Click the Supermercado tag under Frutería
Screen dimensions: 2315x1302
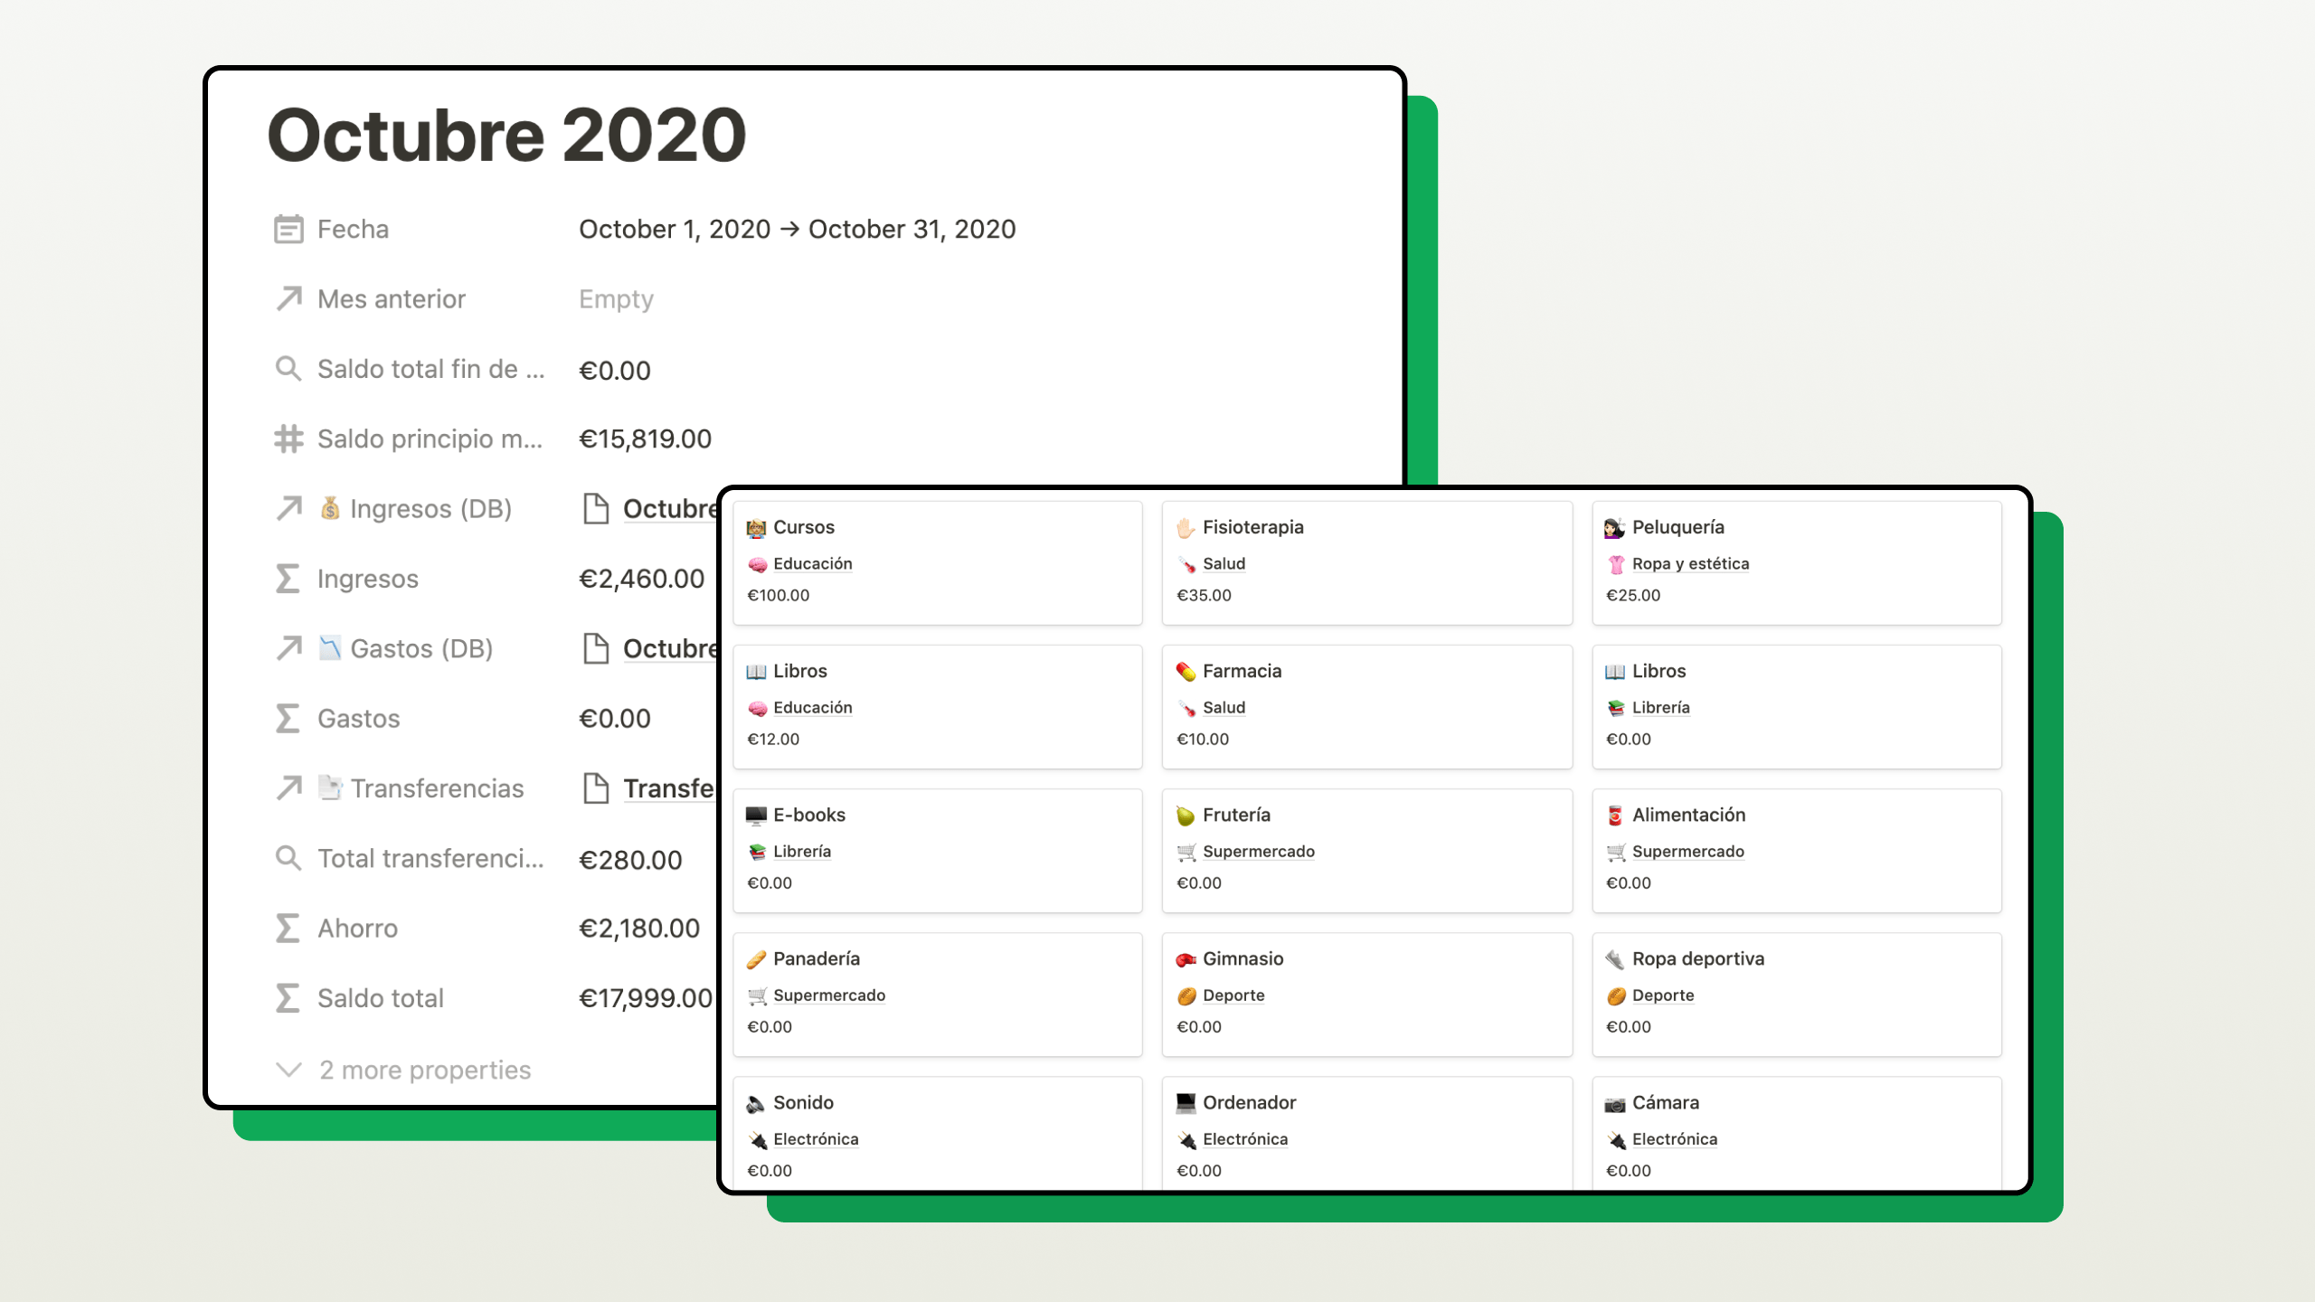[1258, 851]
